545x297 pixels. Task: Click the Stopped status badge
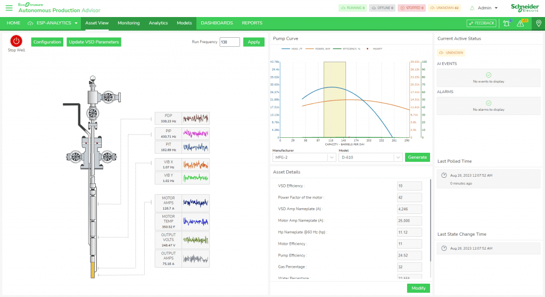pos(413,8)
